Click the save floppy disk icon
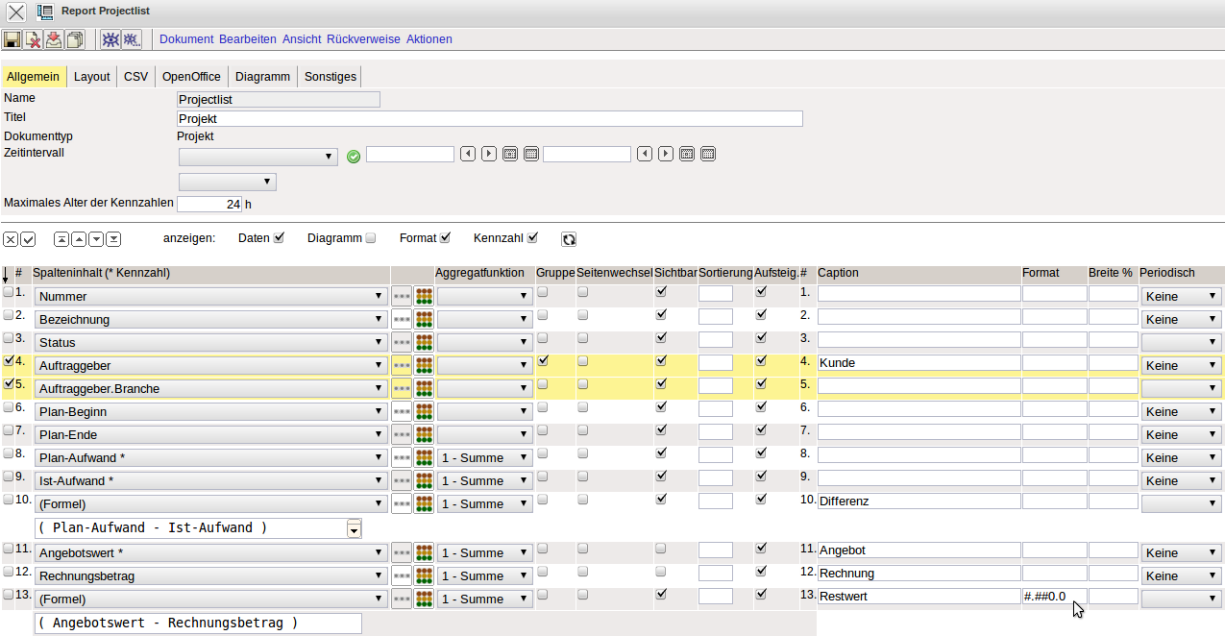Screen dimensions: 1225x636 click(12, 39)
